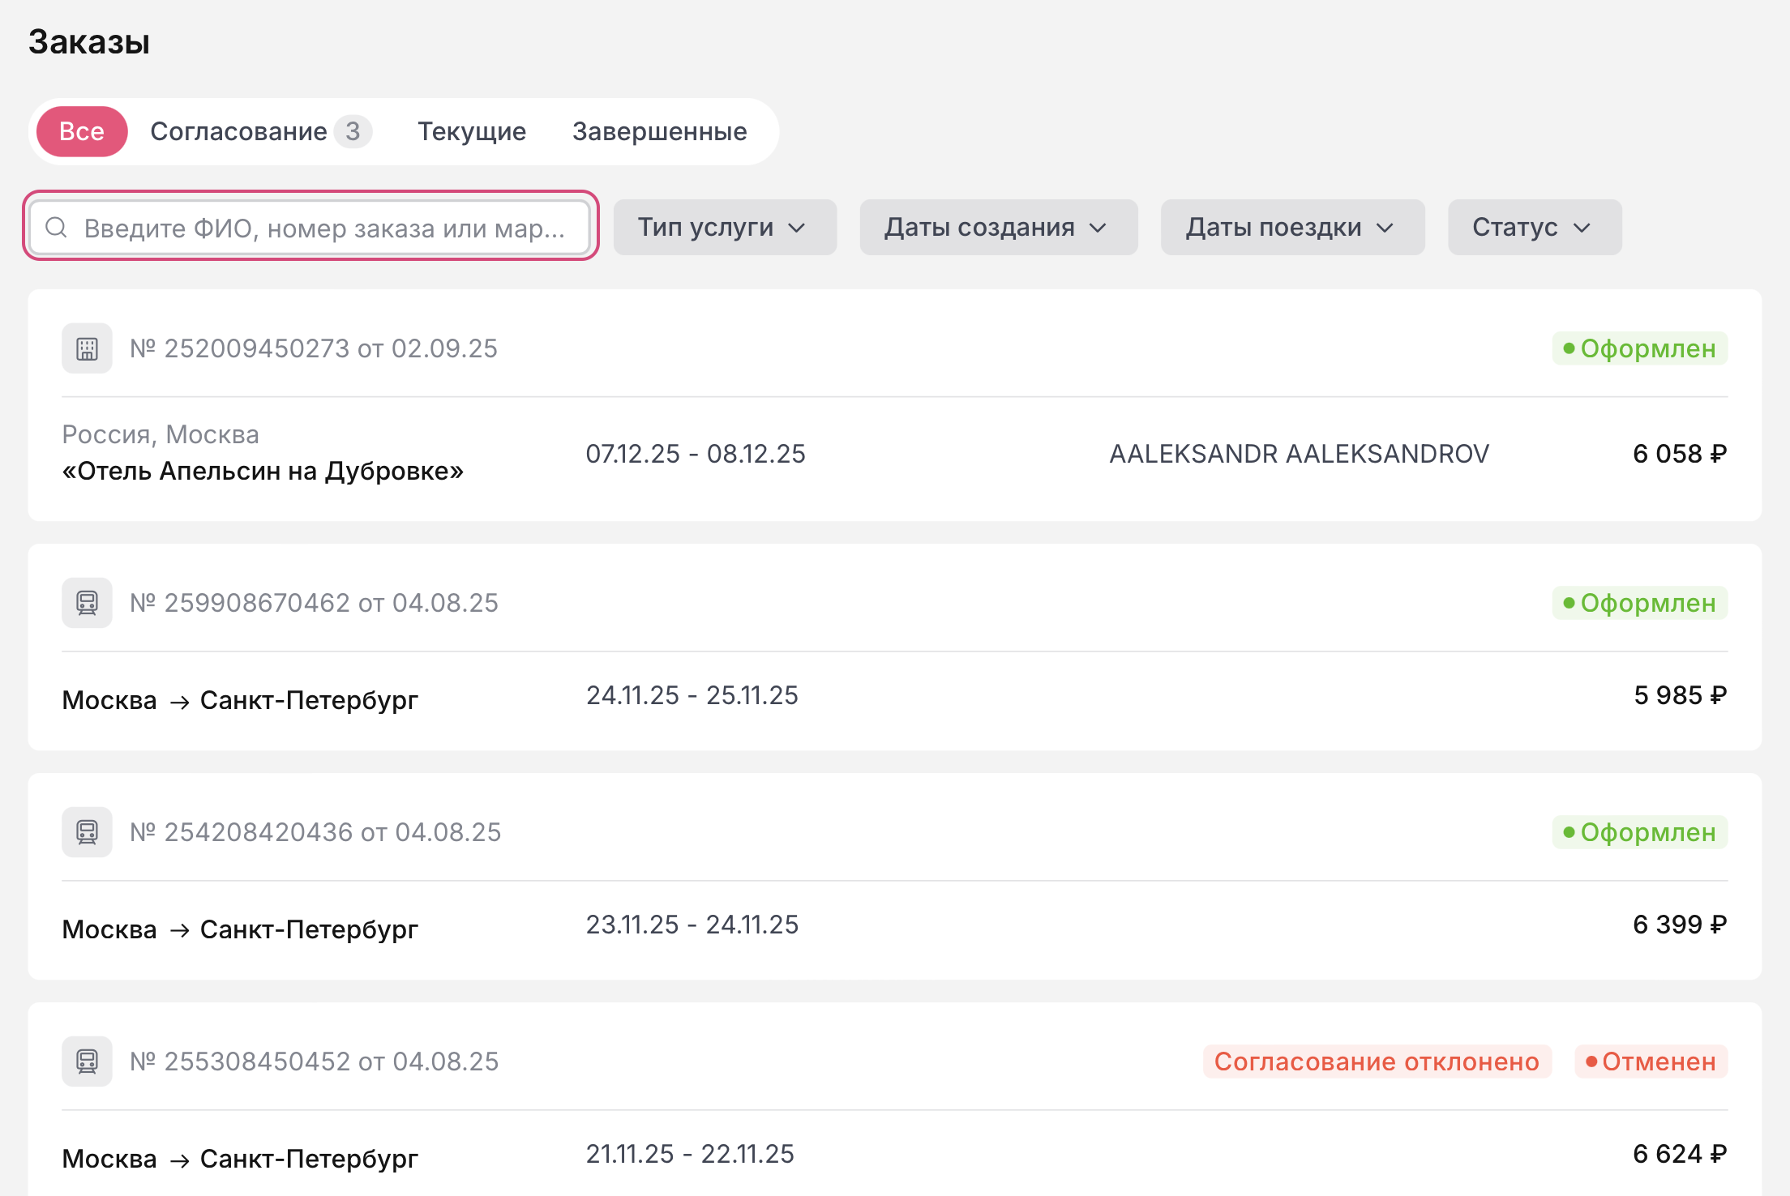Open the Даты поездки filter
The image size is (1790, 1196).
[x=1291, y=228]
